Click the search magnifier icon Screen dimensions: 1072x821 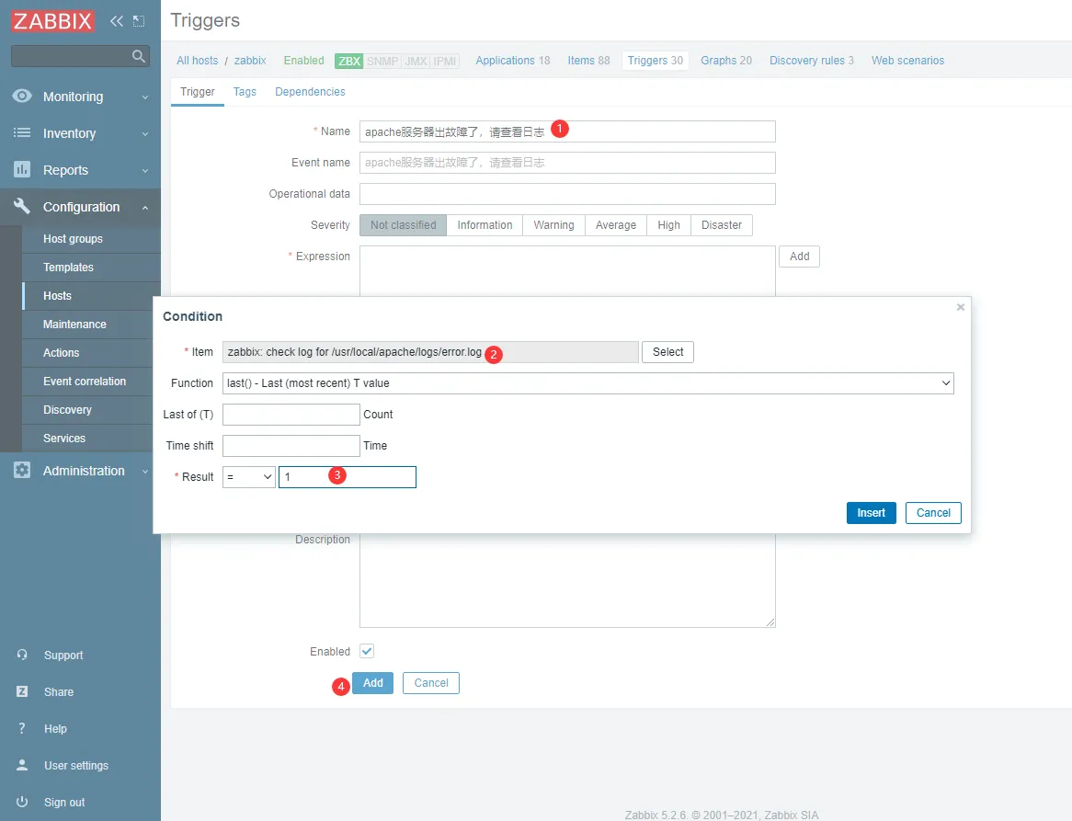tap(139, 56)
